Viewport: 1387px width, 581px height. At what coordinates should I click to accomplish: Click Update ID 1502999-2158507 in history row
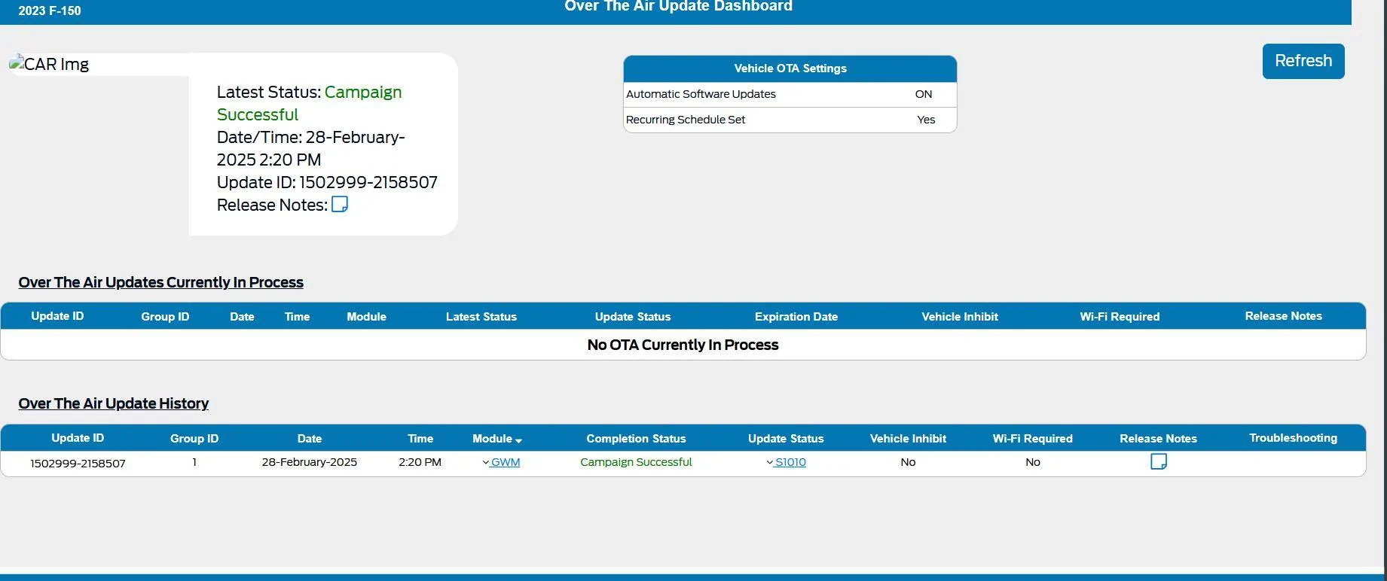tap(78, 464)
